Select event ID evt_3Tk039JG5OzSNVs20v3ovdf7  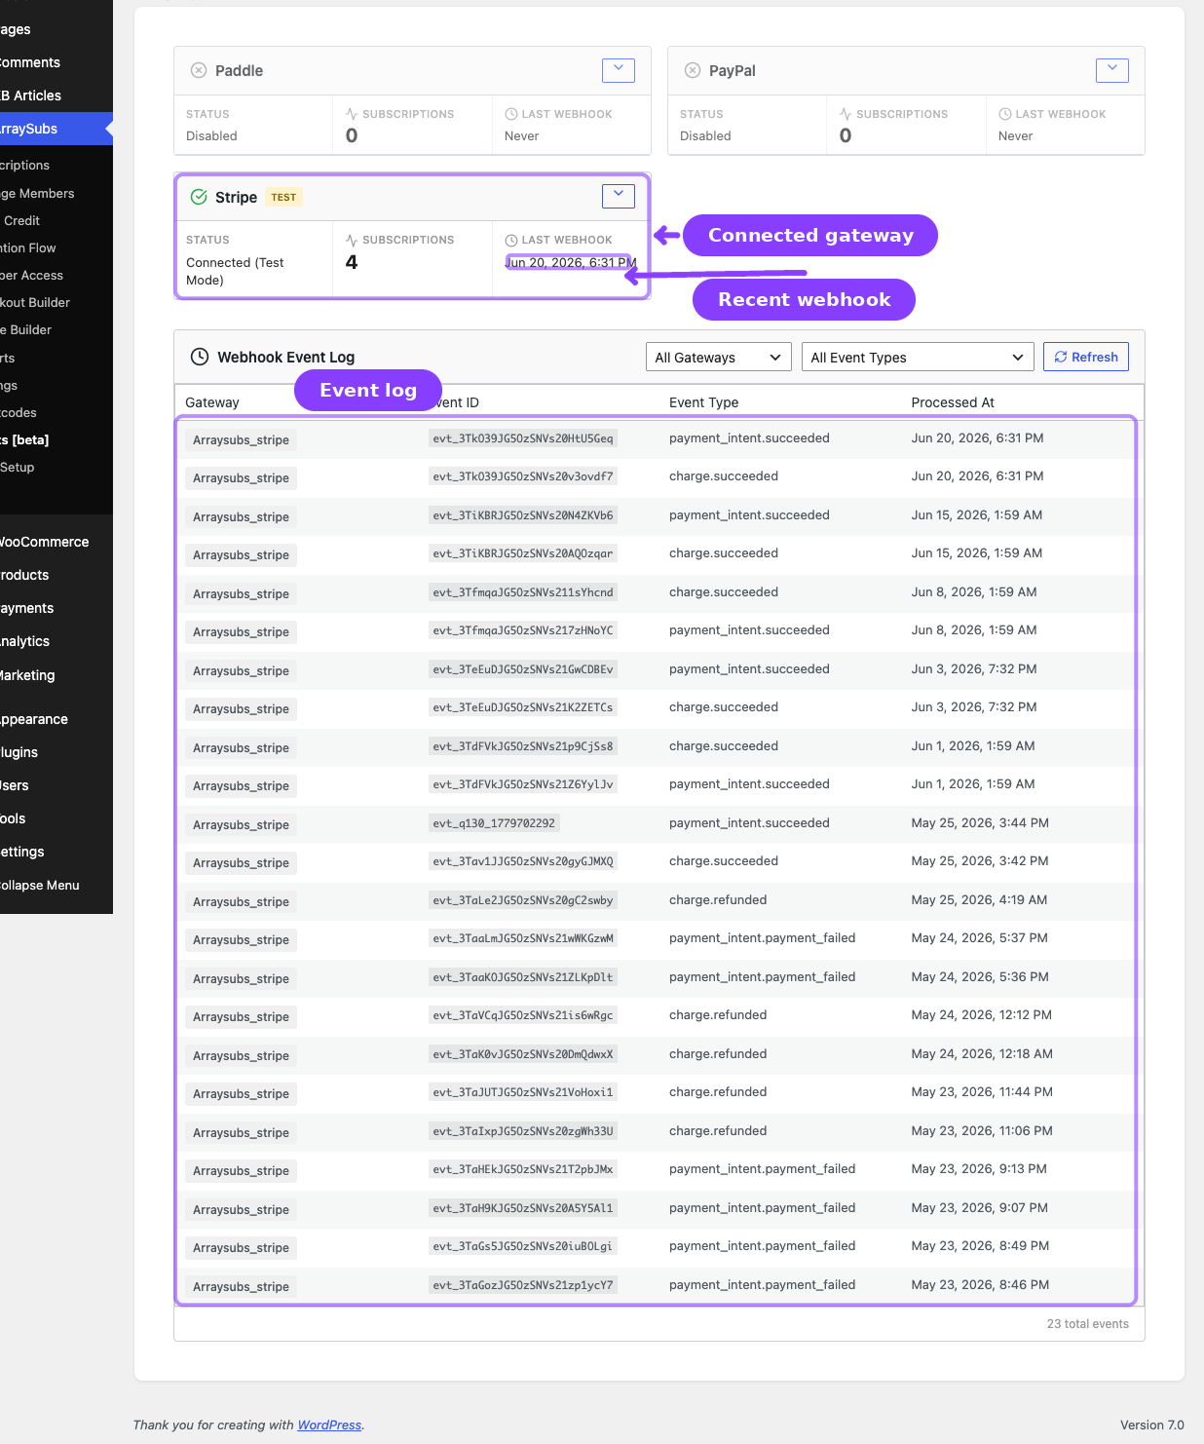point(523,476)
